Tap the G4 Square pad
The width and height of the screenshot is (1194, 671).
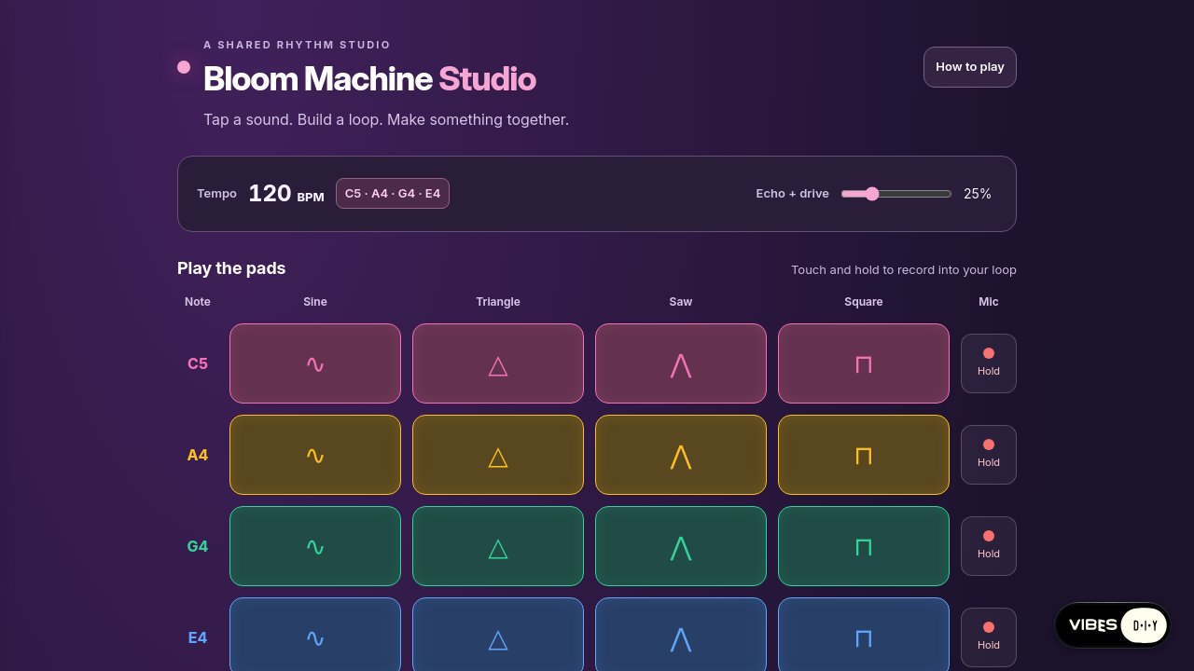click(x=864, y=546)
